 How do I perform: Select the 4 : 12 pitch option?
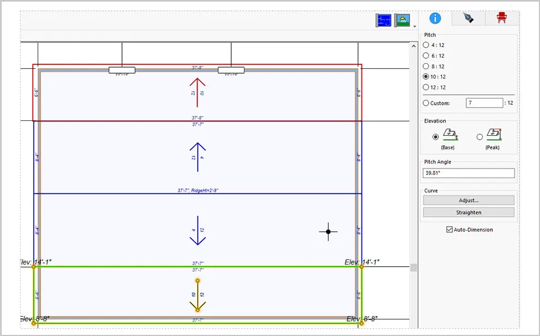434,45
